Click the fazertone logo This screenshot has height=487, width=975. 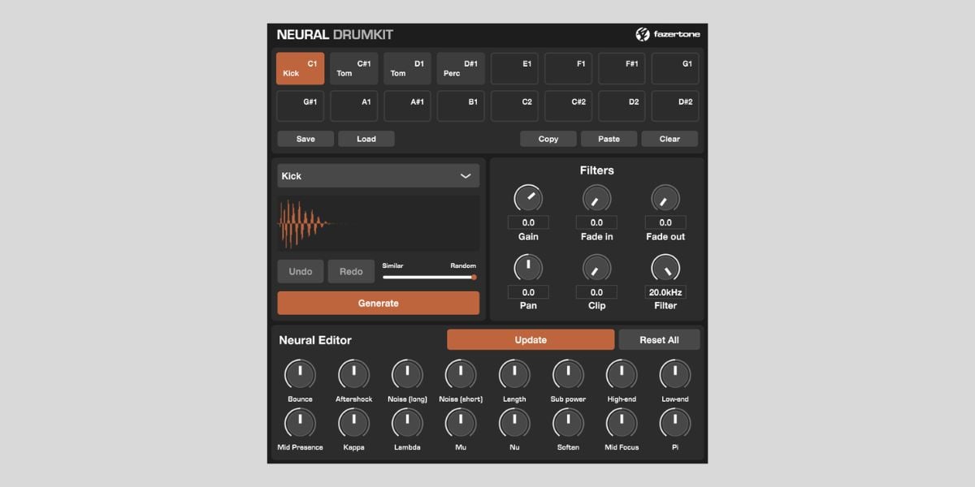tap(667, 34)
